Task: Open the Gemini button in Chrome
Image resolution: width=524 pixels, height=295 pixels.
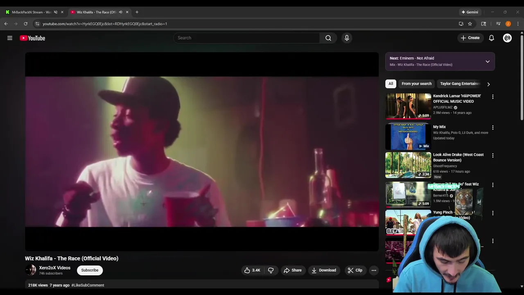Action: pos(470,12)
